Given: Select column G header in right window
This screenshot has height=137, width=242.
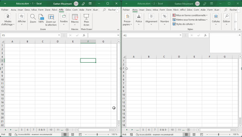Looking at the screenshot, I should tap(225, 57).
